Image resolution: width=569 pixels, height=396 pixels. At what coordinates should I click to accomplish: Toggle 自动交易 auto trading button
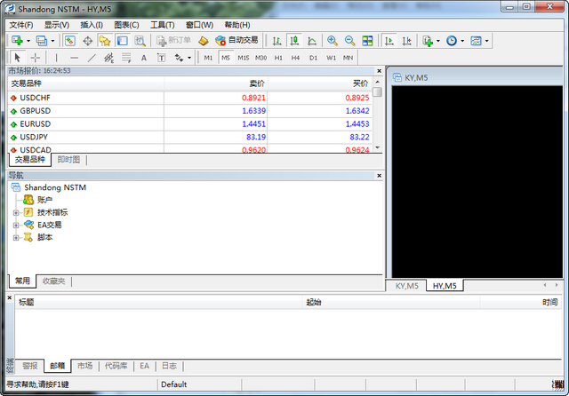236,41
